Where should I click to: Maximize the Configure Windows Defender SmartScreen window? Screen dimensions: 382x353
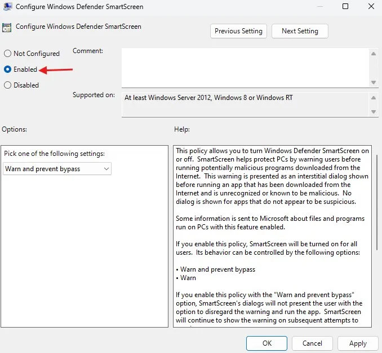tap(345, 6)
